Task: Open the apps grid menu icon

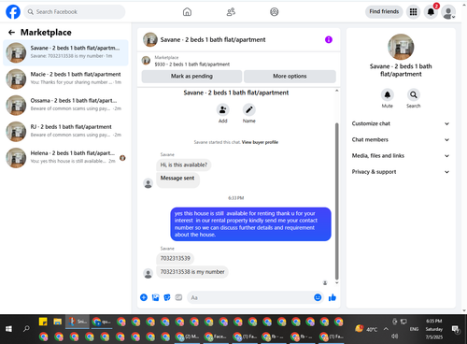Action: [413, 12]
